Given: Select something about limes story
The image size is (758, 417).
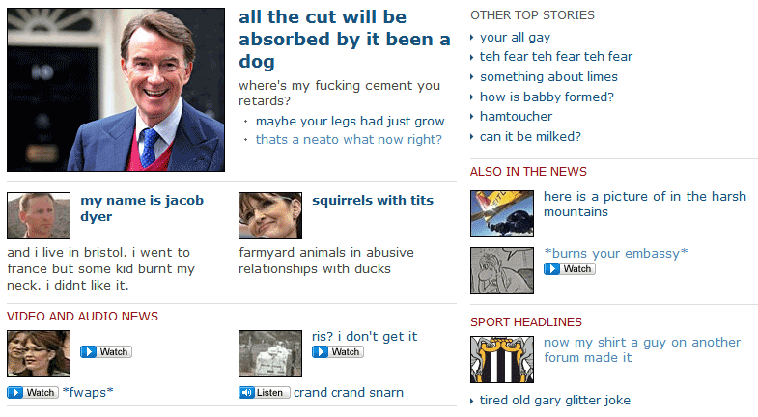Looking at the screenshot, I should (x=548, y=77).
